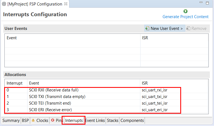The height and width of the screenshot is (126, 214).
Task: Open the Generate Project Content link
Action: coord(186,17)
